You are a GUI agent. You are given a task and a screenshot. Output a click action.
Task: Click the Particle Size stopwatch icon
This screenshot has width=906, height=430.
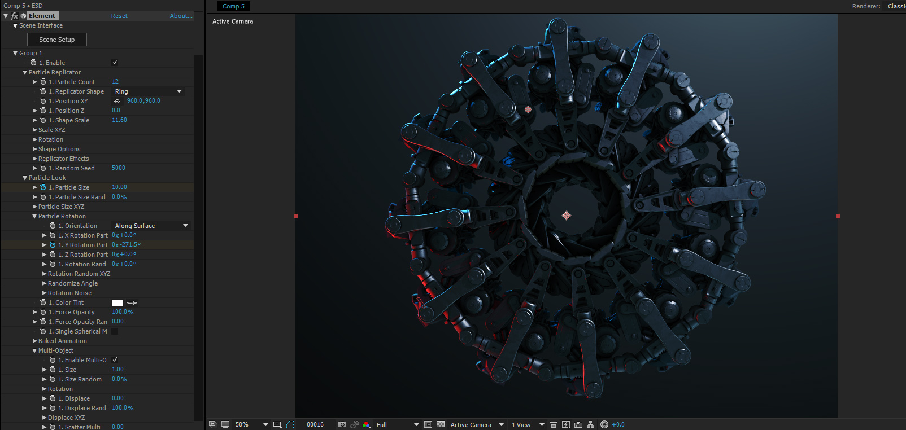coord(43,187)
